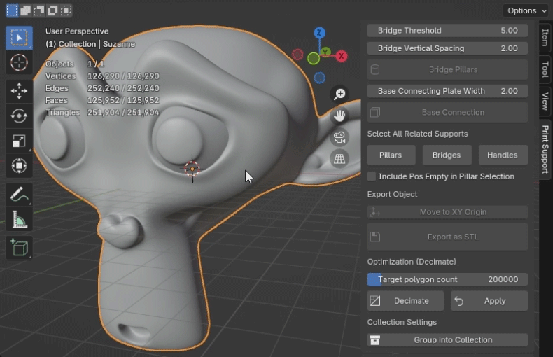This screenshot has width=553, height=357.
Task: Switch to the Item sidebar tab
Action: 545,38
